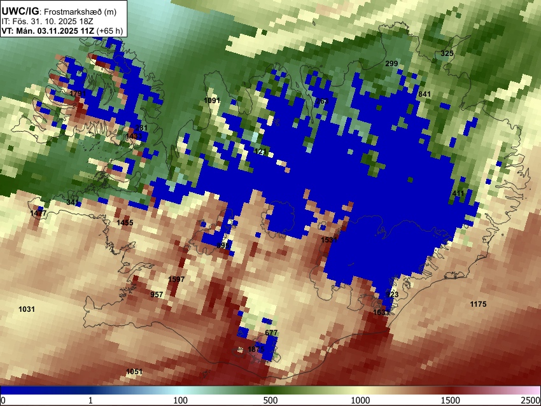Click the map value "1175"
Viewport: 541px width, 406px height.
[x=478, y=304]
